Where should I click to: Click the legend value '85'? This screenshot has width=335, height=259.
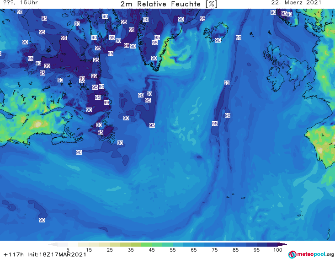pyautogui.click(x=235, y=250)
